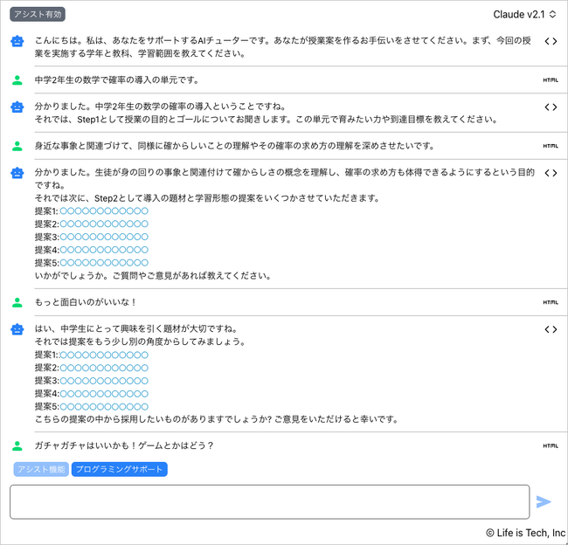This screenshot has height=545, width=568.
Task: Click the プログラミングサポート button
Action: pos(119,469)
